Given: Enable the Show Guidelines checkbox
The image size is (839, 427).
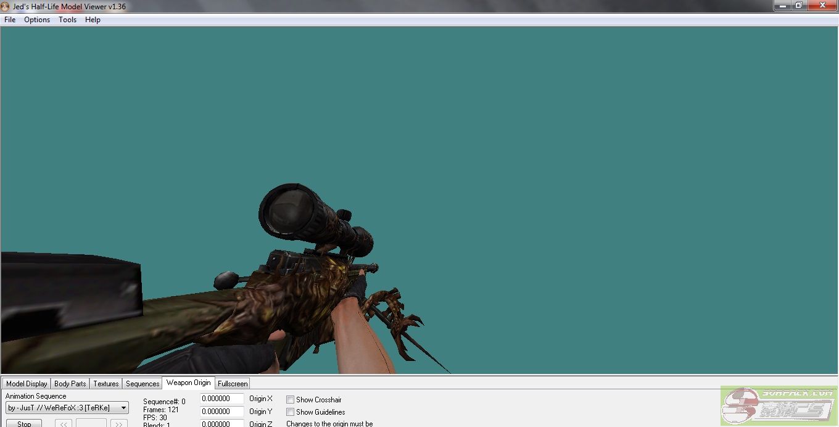Looking at the screenshot, I should 290,412.
